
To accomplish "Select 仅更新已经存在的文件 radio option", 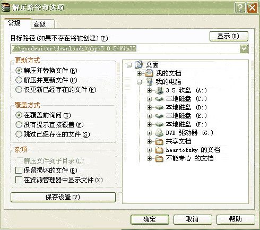I will click(x=19, y=90).
